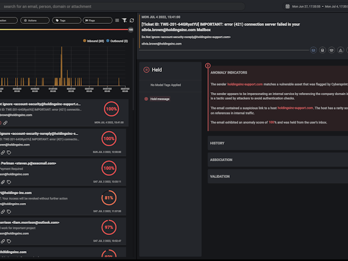Click the 100% score ring on the Perlman email
This screenshot has height=261, width=348.
[x=109, y=168]
